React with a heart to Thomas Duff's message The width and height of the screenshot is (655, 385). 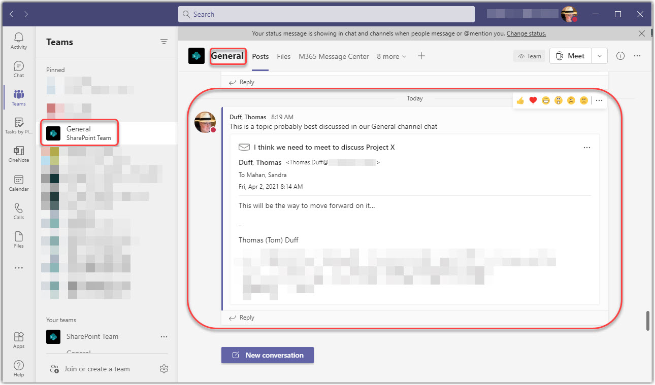pyautogui.click(x=533, y=100)
